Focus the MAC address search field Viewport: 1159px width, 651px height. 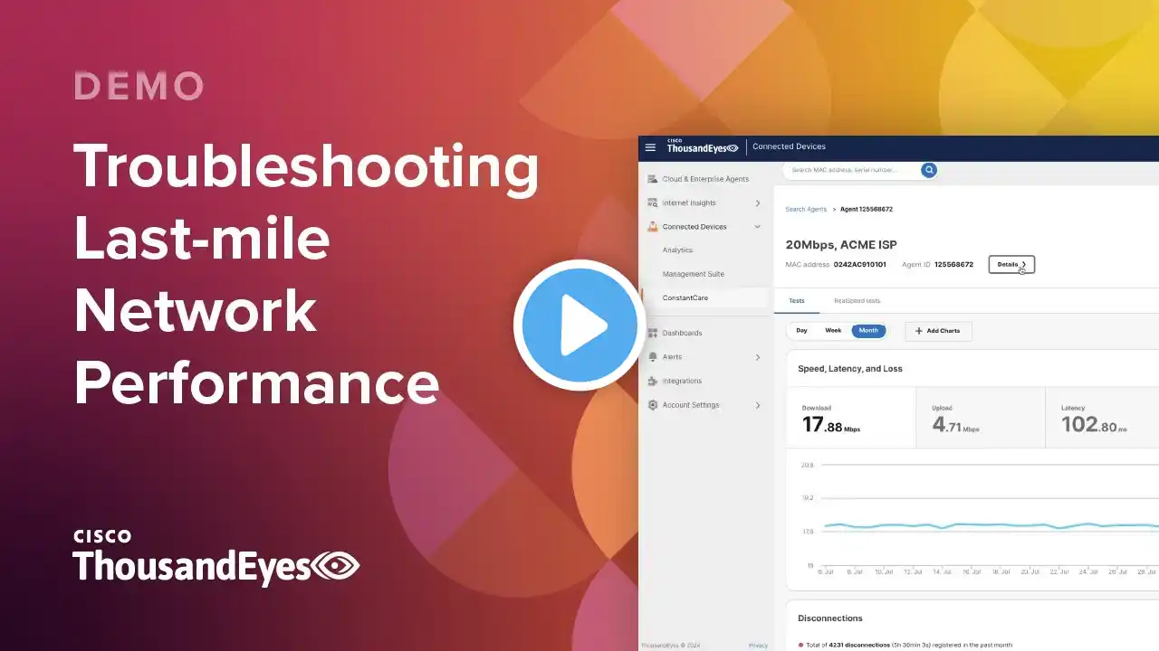(x=851, y=170)
